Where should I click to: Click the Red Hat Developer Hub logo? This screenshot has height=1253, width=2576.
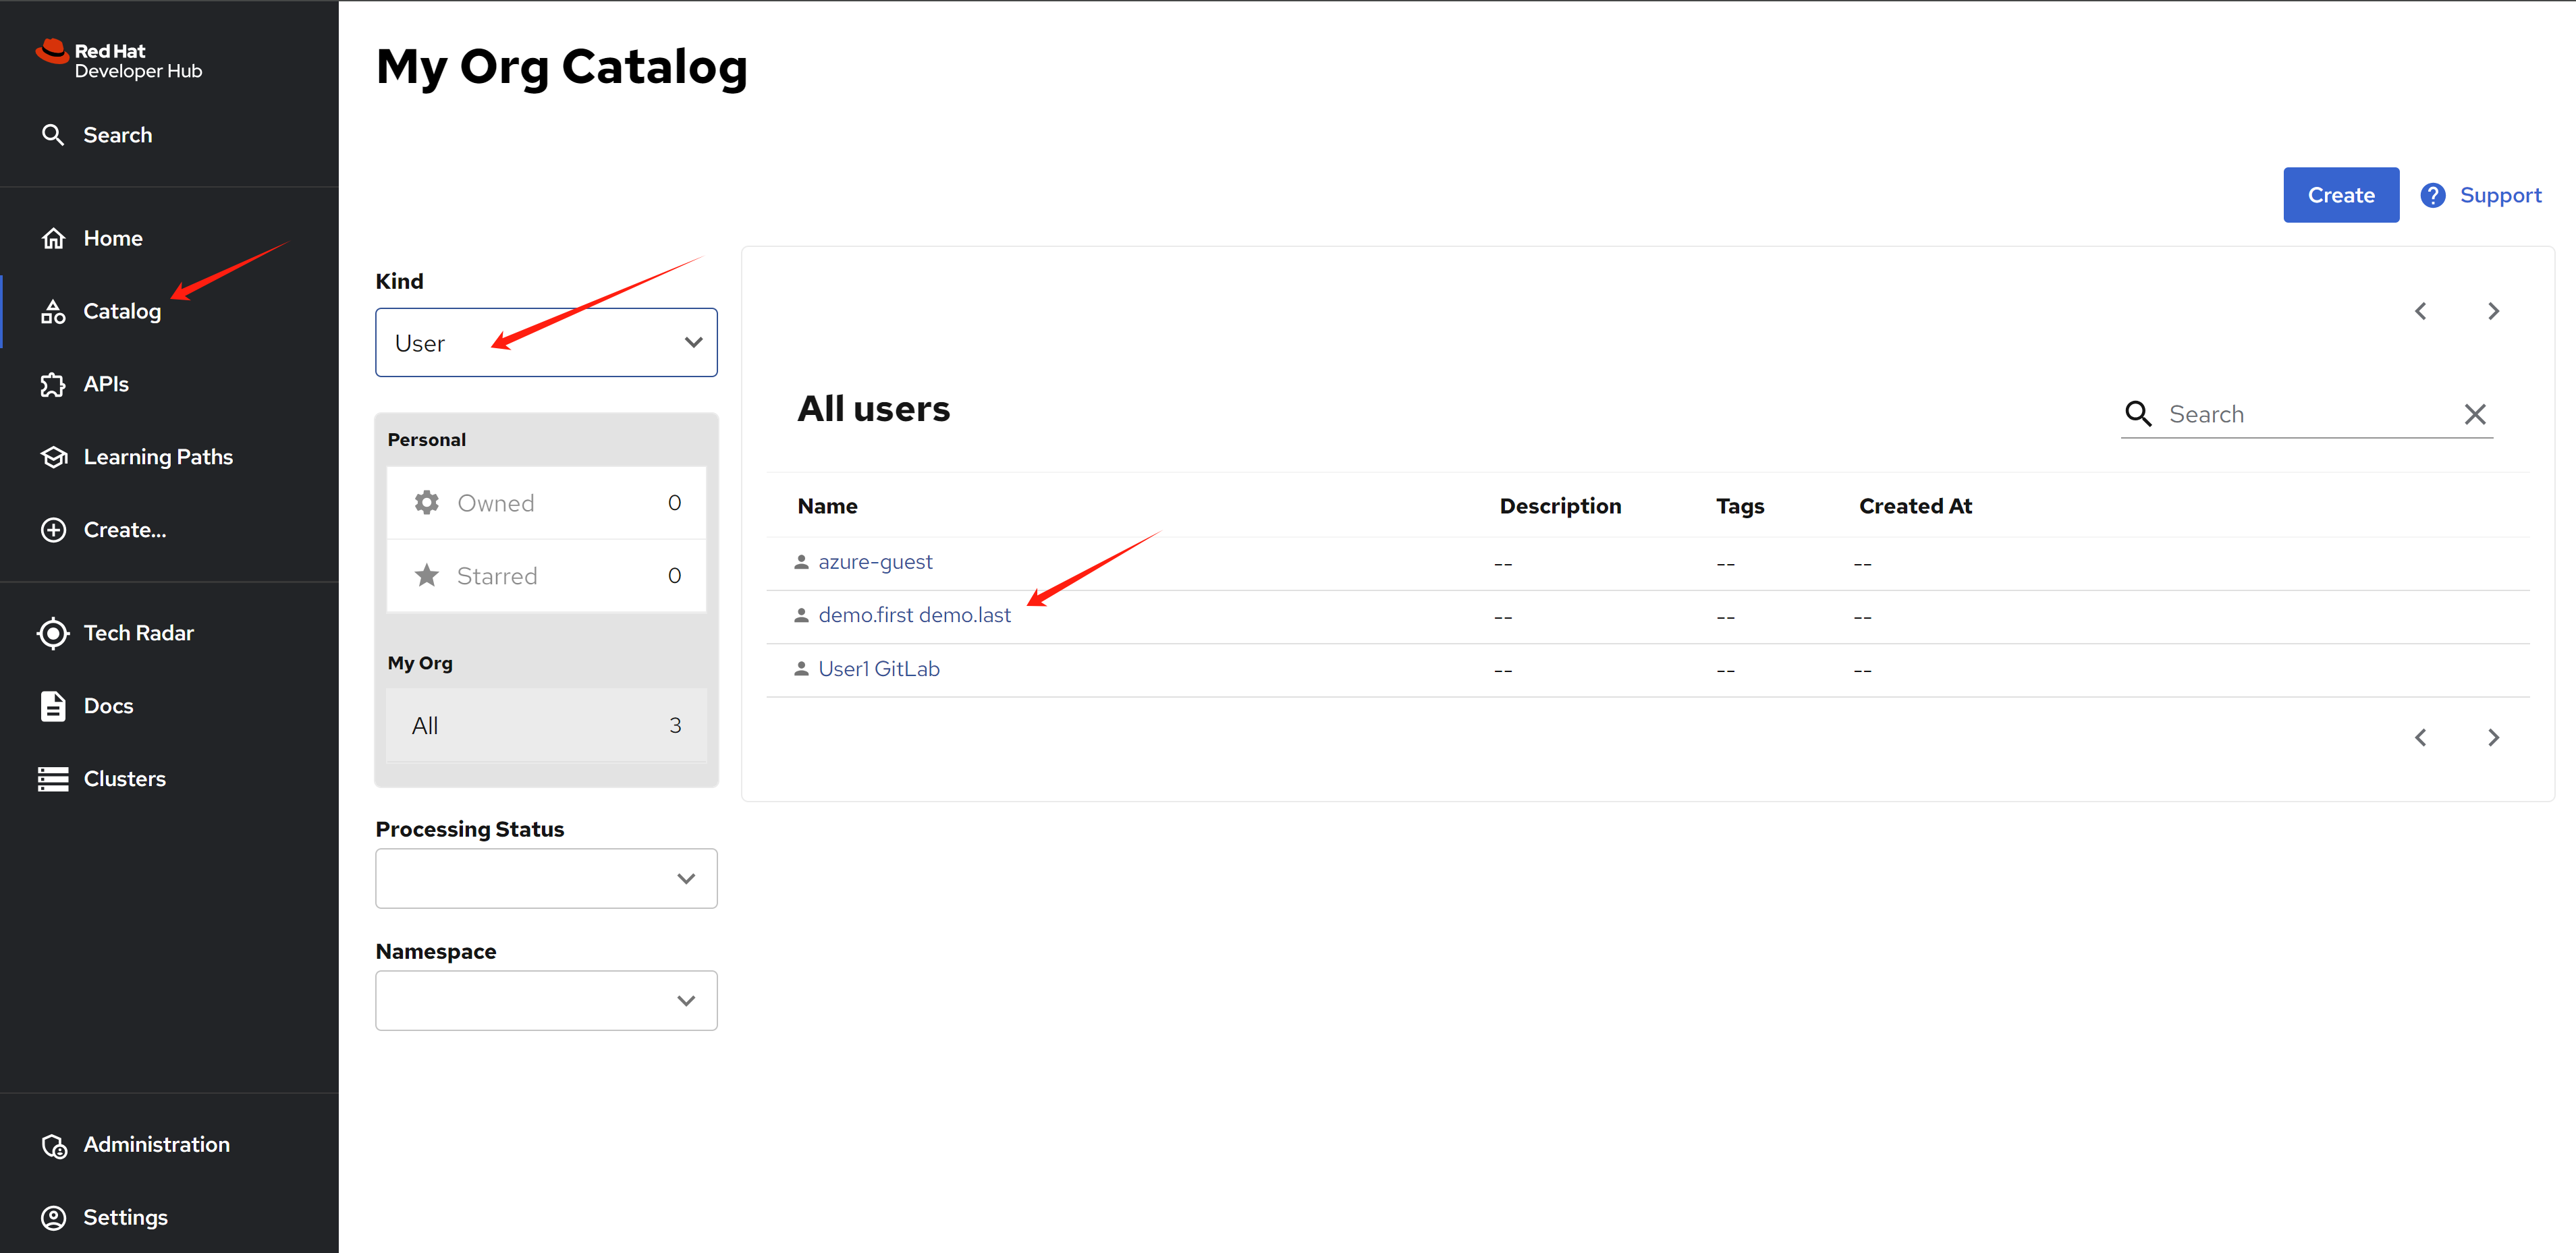point(119,60)
